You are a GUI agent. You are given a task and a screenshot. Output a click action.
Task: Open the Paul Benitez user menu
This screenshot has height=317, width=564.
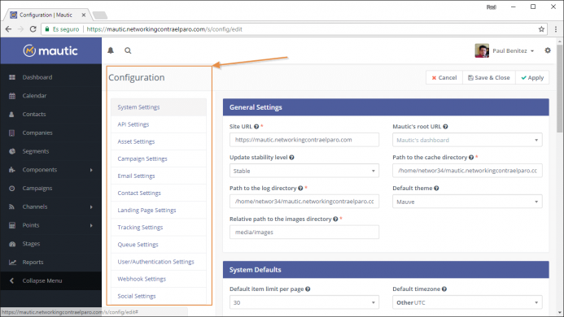click(x=505, y=50)
